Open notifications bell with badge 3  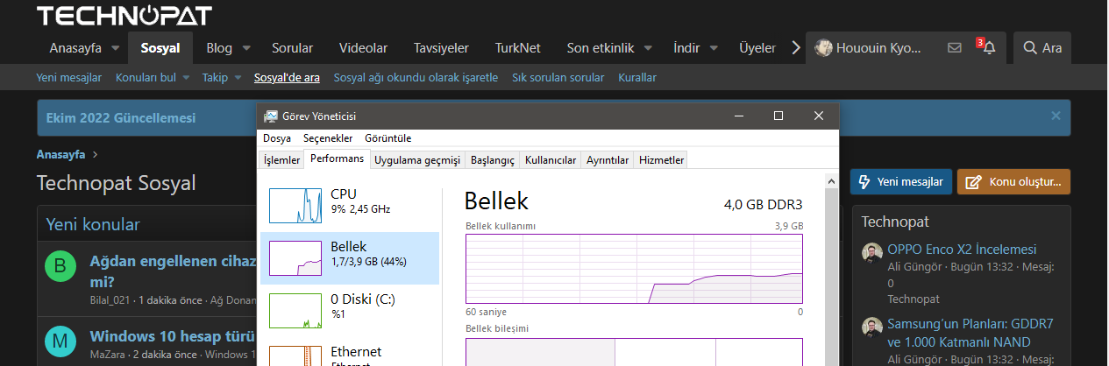coord(989,48)
